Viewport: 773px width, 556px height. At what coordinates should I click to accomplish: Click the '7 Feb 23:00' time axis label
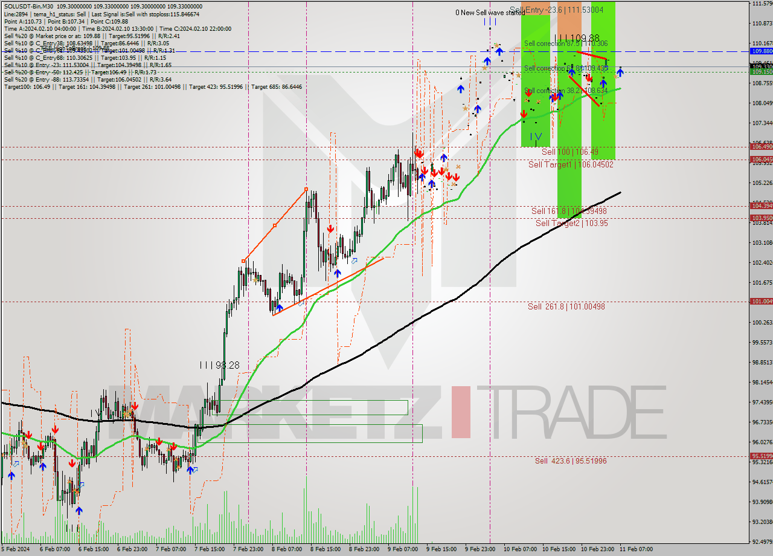click(249, 549)
